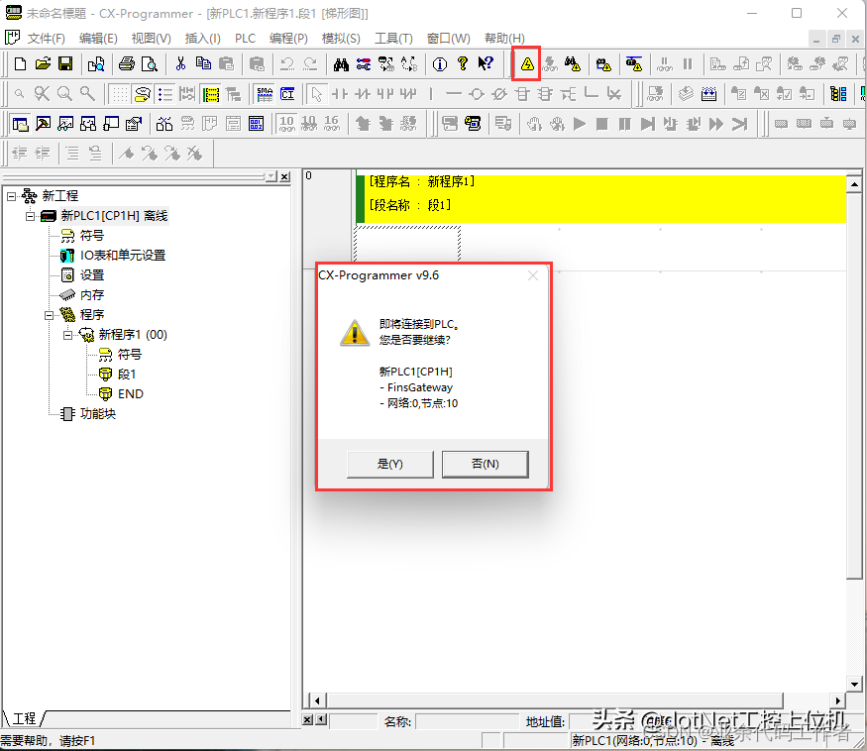
Task: Click the context help arrow-question icon
Action: coord(486,64)
